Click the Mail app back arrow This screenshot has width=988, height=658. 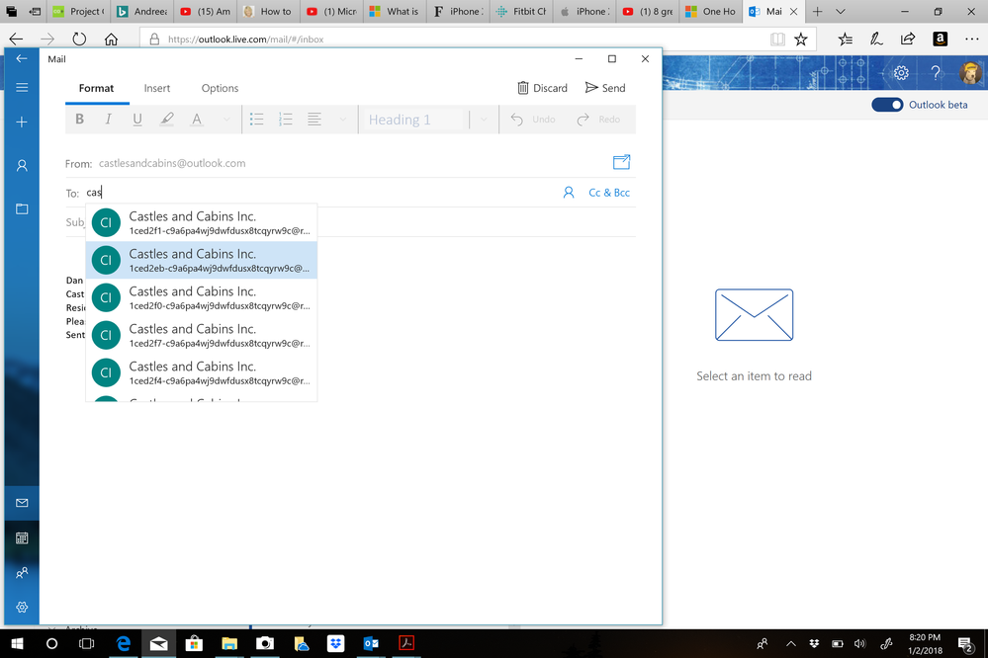(22, 58)
